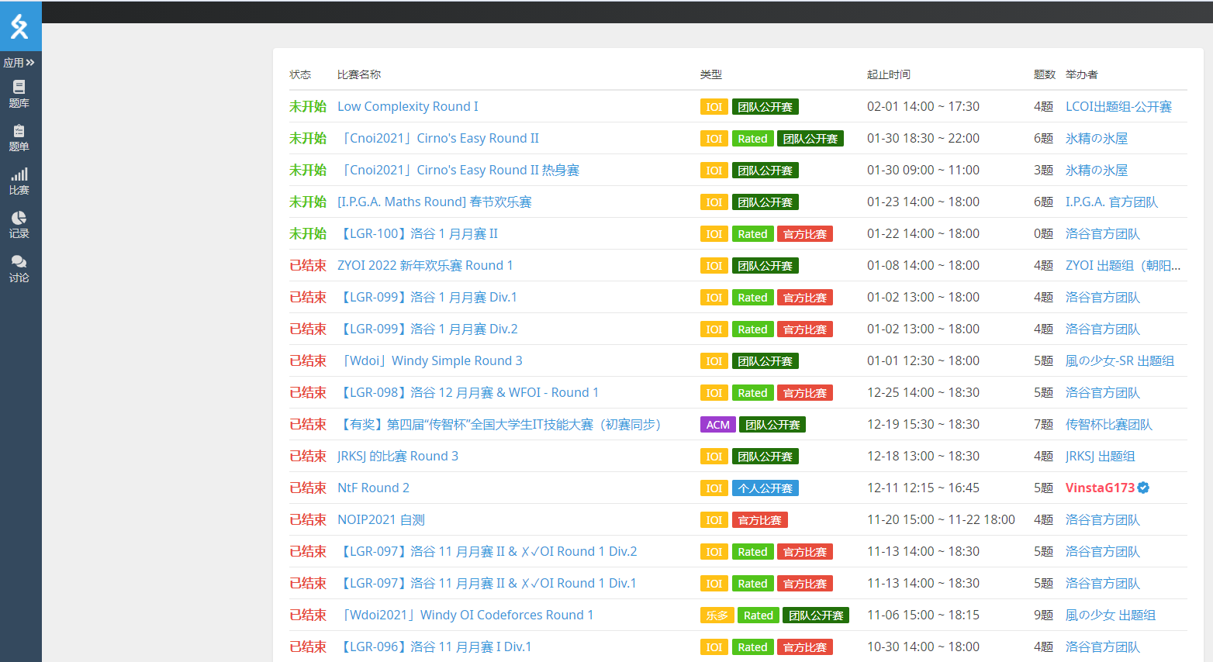The image size is (1213, 662).
Task: Open 「Wdoi2021」Windy OI Codeforces Round 1
Action: (465, 615)
